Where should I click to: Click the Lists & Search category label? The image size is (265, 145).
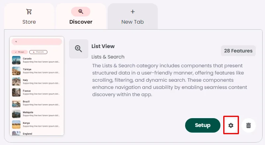[x=108, y=57]
